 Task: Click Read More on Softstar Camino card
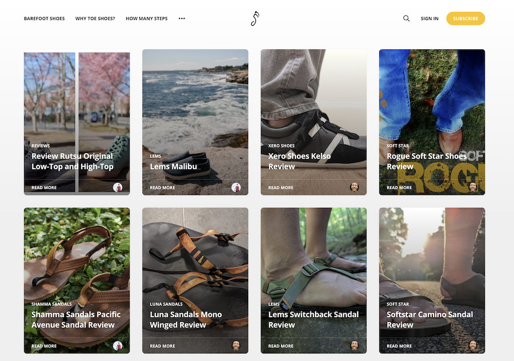pyautogui.click(x=399, y=346)
